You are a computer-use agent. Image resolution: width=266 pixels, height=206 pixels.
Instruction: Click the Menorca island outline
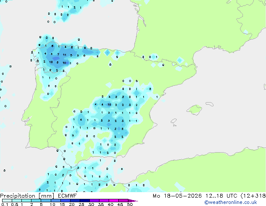[209, 104]
